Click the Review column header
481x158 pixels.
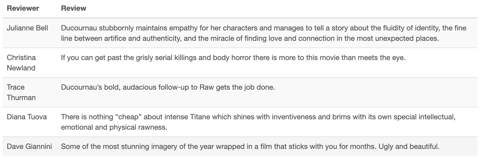pyautogui.click(x=74, y=8)
